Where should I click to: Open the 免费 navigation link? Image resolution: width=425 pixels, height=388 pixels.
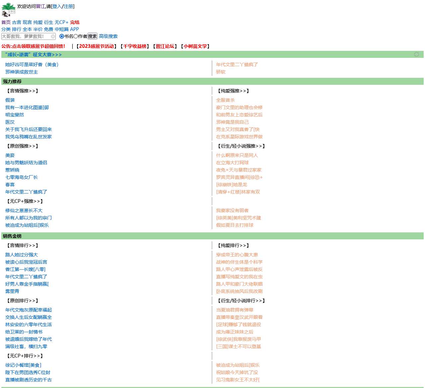pos(48,29)
